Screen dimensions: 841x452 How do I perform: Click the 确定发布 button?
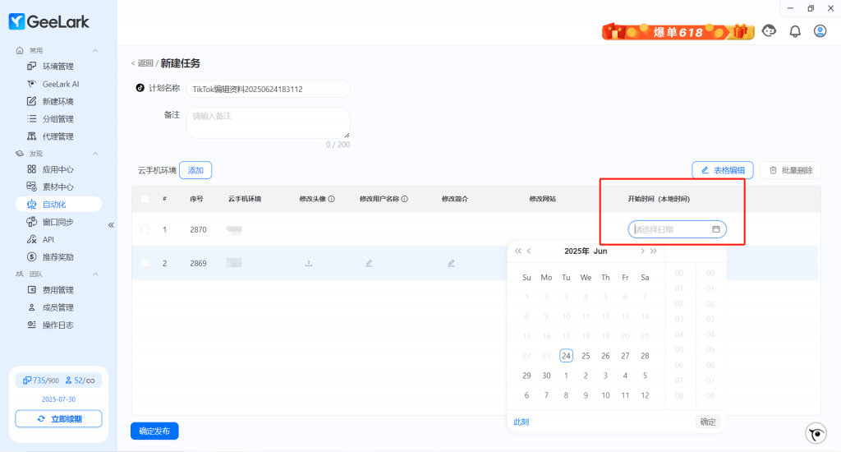[154, 431]
